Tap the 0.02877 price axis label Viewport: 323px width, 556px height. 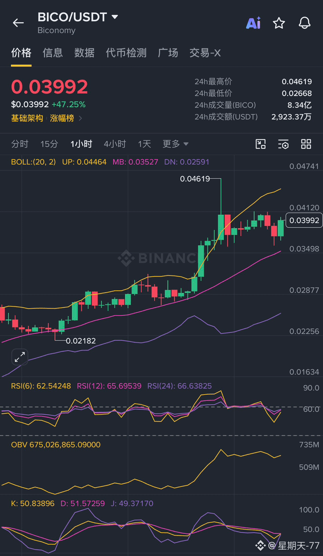coord(304,290)
